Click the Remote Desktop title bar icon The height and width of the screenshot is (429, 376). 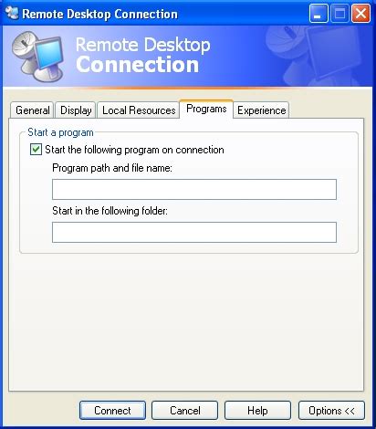(12, 13)
